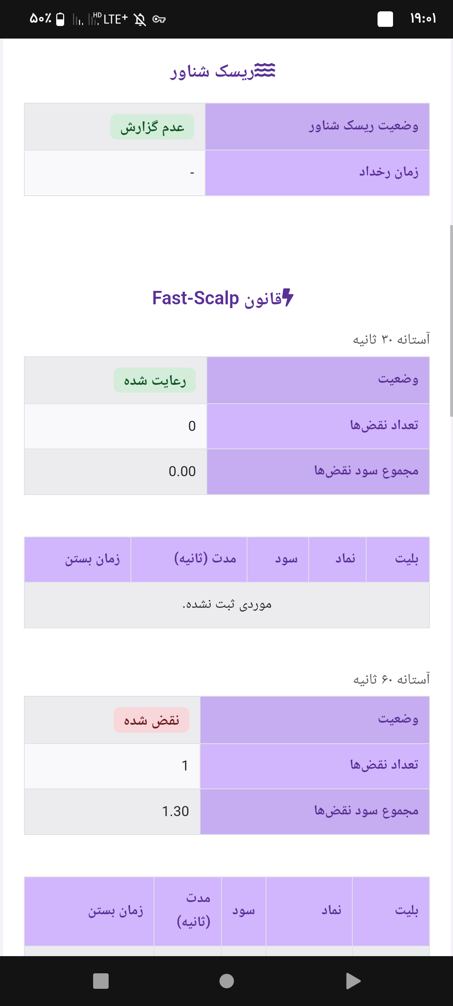Select the 'بلیت' column header in first table
453x1006 pixels.
tap(398, 559)
